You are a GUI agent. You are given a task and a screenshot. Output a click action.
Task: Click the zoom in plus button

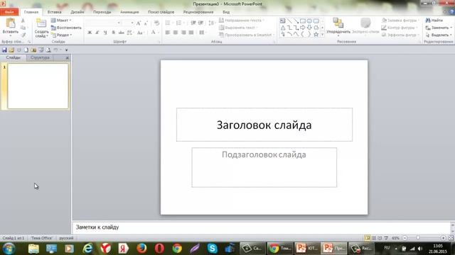(443, 238)
